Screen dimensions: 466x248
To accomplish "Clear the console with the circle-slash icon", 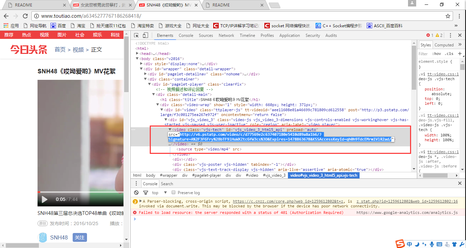I will click(136, 193).
